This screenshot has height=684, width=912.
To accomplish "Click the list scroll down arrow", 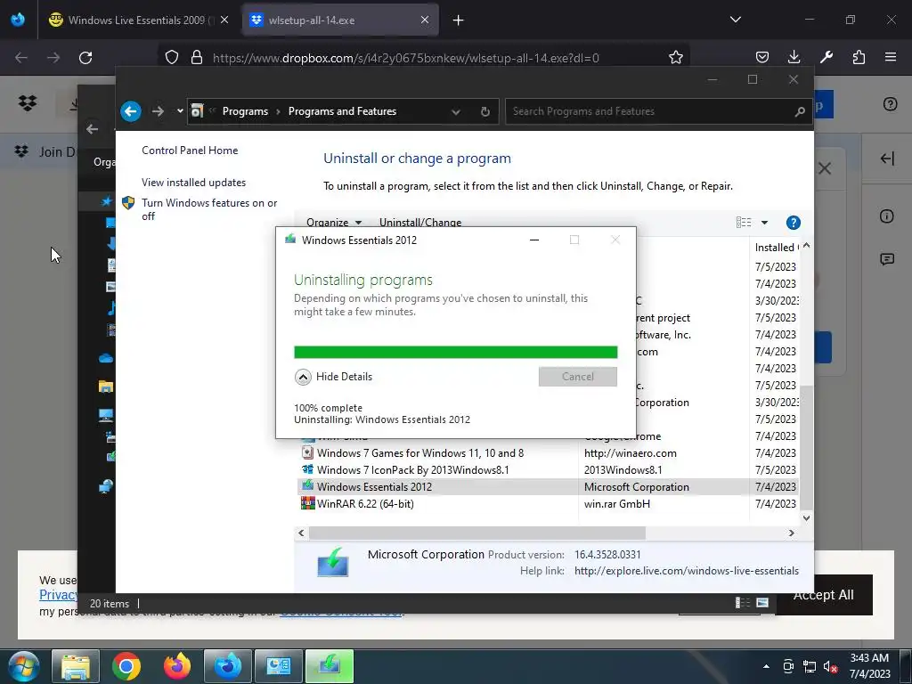I will point(806,517).
